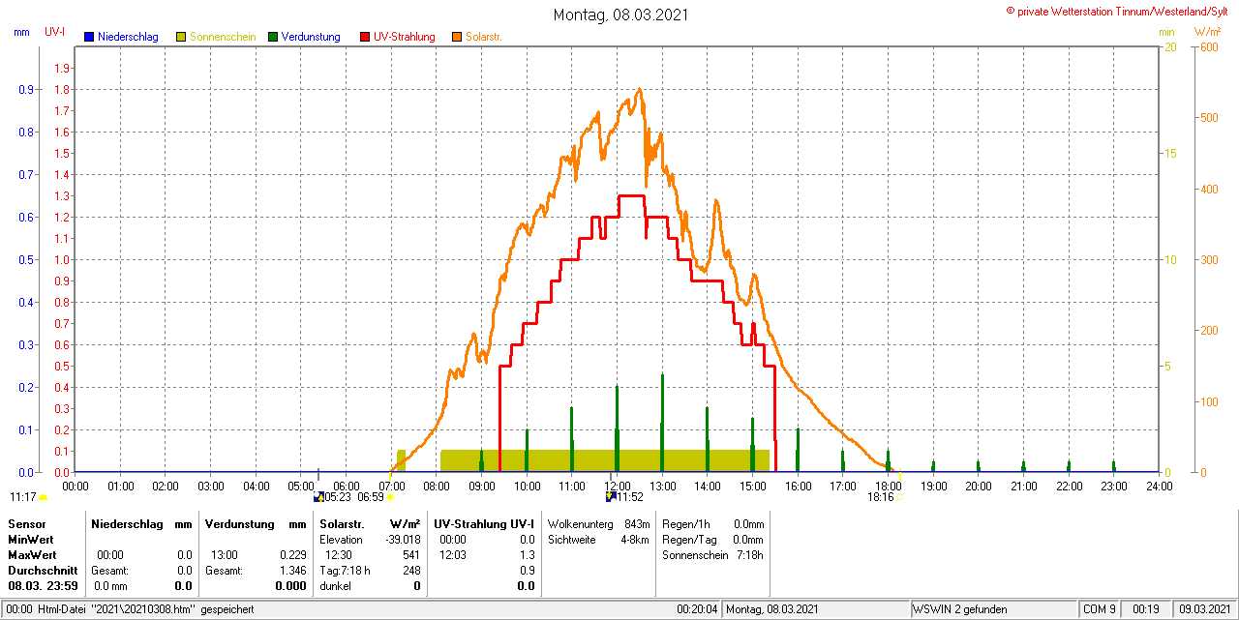Click the Sensor header in stats table
Screen dimensions: 1239x620
pos(26,523)
